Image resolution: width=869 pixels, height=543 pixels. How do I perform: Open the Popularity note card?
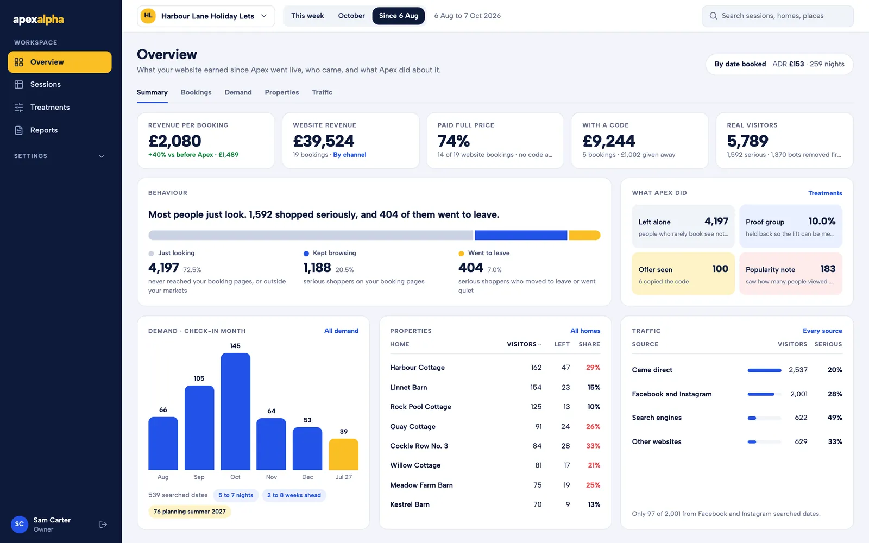791,274
